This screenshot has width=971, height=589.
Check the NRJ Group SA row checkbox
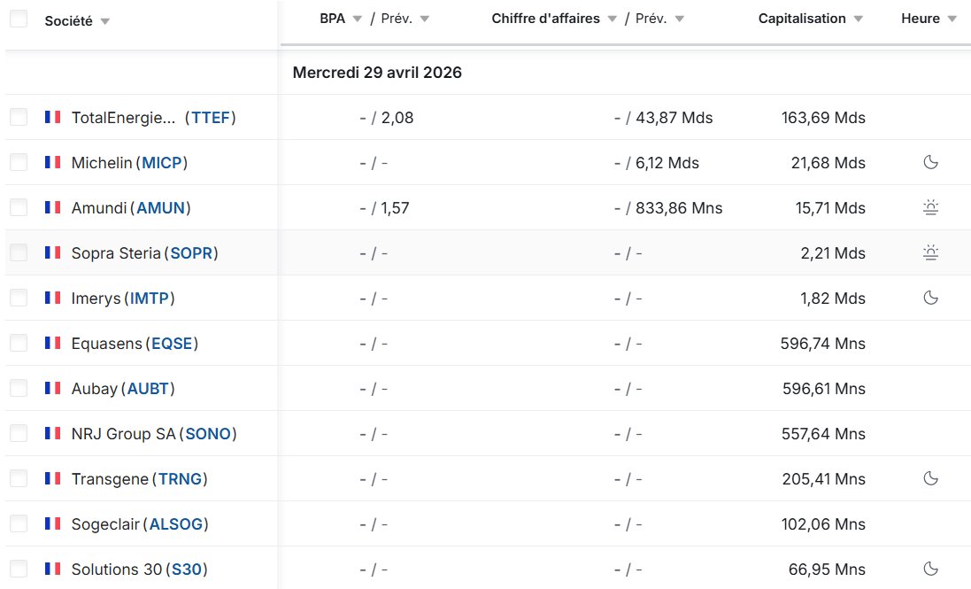(19, 433)
